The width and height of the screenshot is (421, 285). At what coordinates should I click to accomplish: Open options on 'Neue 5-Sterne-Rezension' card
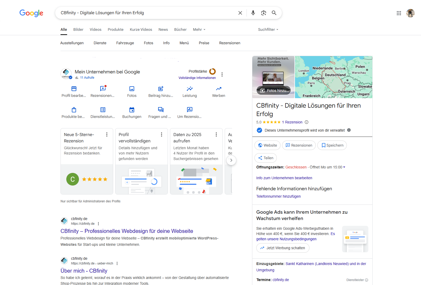(107, 134)
